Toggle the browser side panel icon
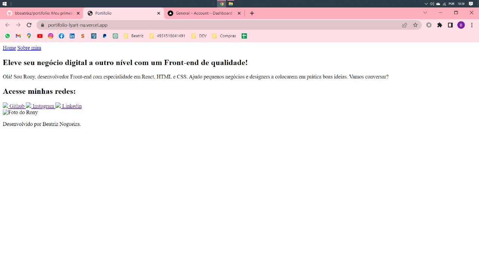This screenshot has width=479, height=269. [450, 25]
